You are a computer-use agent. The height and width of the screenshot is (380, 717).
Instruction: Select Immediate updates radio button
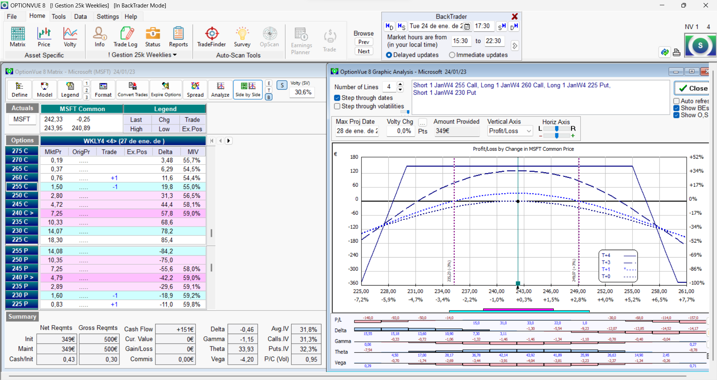coord(452,55)
